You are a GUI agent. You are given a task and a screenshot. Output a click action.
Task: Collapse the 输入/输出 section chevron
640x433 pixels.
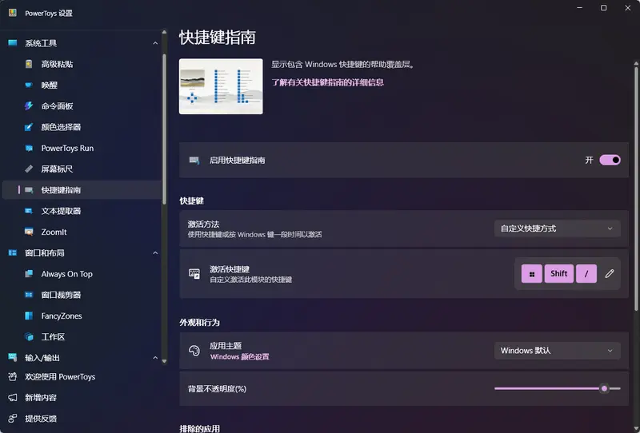pos(155,358)
